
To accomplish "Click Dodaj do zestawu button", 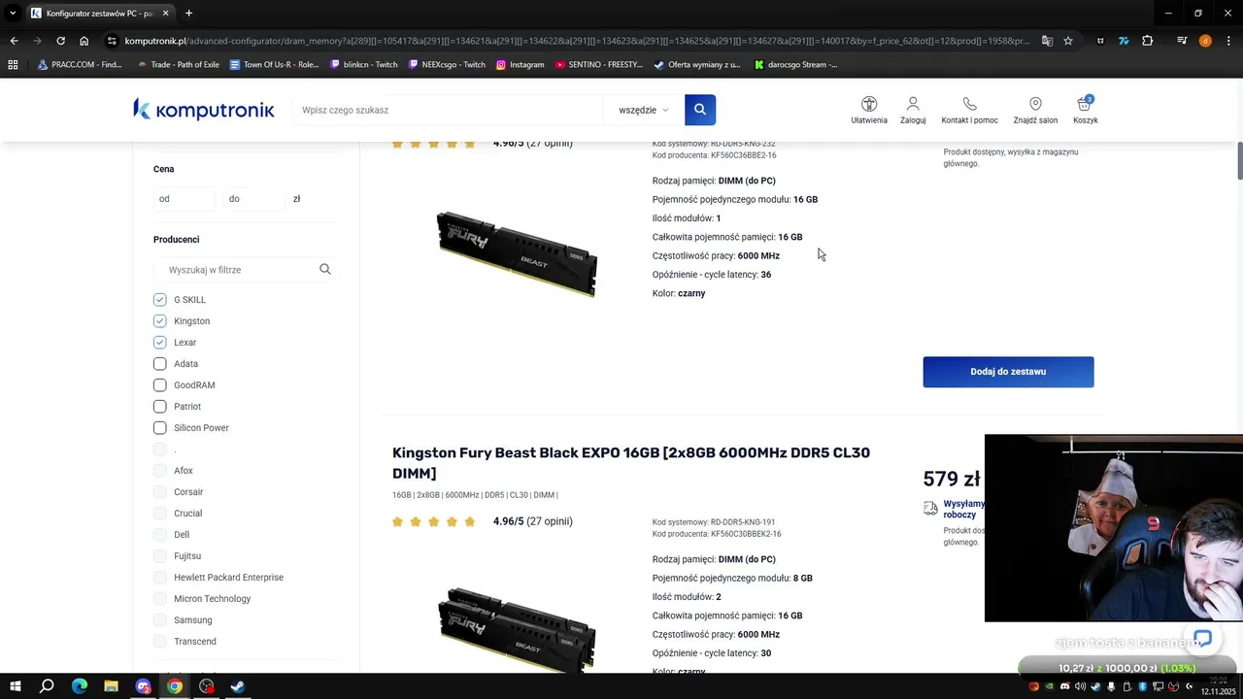I will [x=1008, y=372].
